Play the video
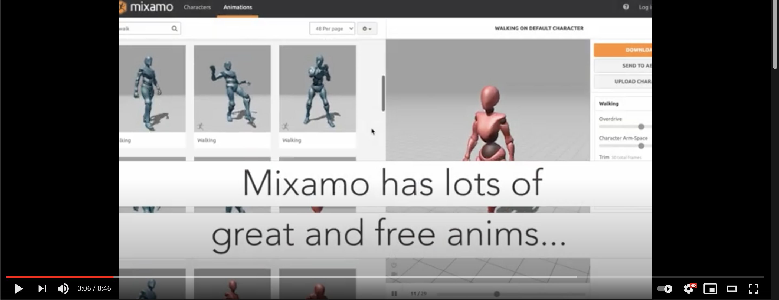 tap(19, 289)
